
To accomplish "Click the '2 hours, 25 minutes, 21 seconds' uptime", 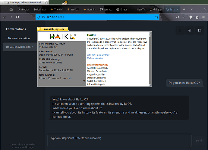I will point(55,78).
